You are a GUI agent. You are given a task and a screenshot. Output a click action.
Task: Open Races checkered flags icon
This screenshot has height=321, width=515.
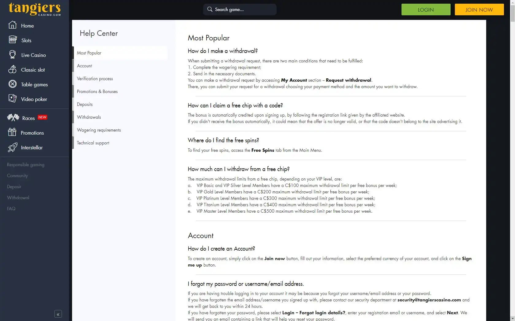[x=13, y=118]
